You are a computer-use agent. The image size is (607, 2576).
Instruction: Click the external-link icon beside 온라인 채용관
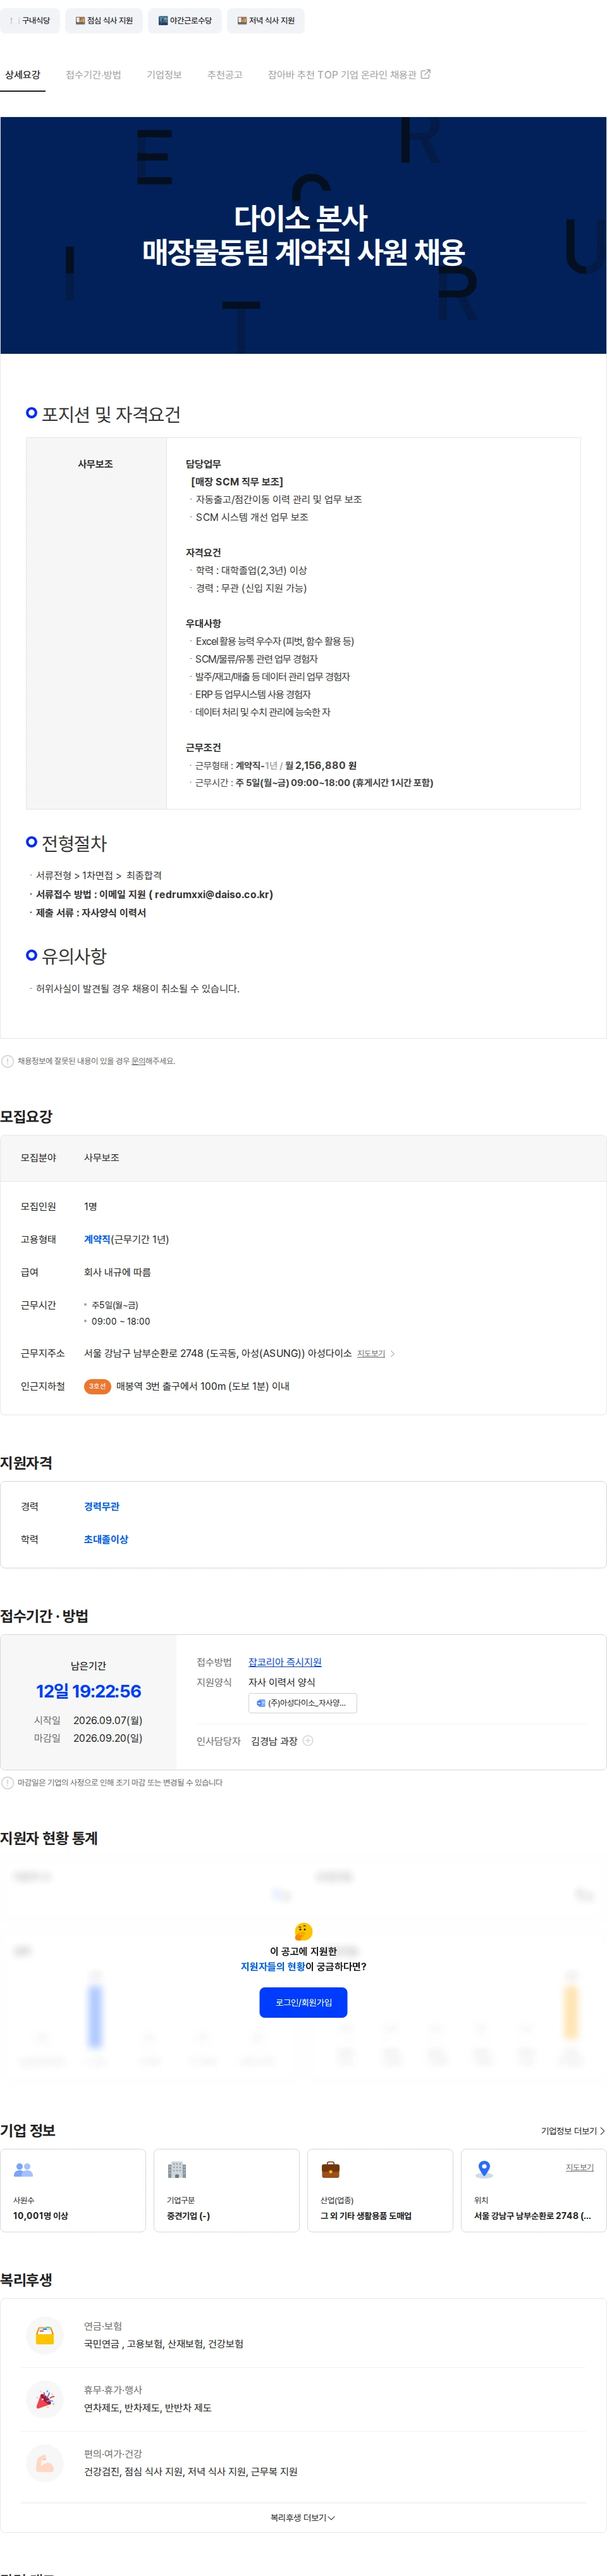click(x=426, y=74)
